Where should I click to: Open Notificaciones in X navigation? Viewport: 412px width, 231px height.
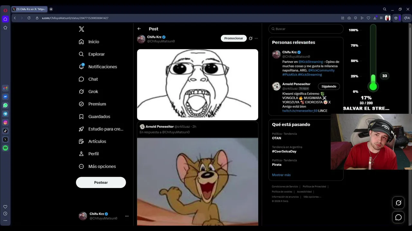pyautogui.click(x=98, y=67)
